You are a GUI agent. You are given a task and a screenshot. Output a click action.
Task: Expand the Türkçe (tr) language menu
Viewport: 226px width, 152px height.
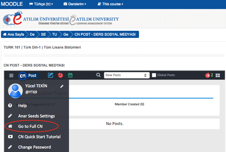coord(41,4)
